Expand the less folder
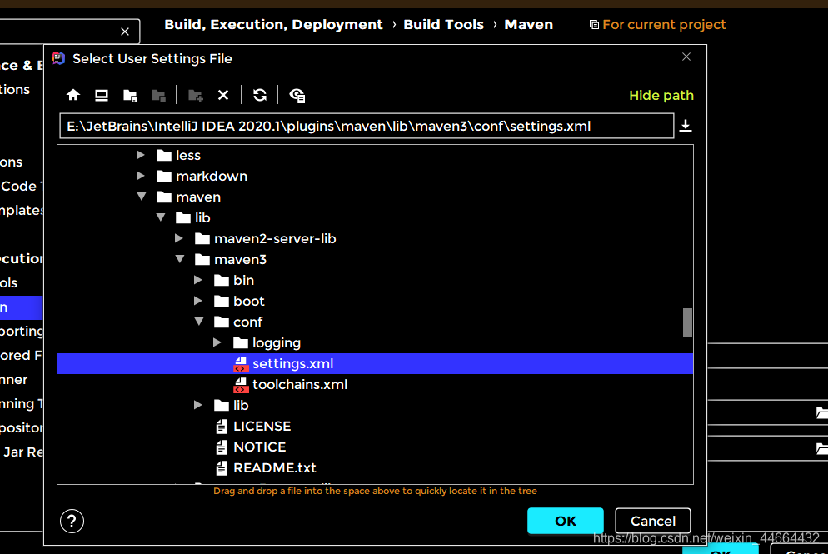 (141, 155)
